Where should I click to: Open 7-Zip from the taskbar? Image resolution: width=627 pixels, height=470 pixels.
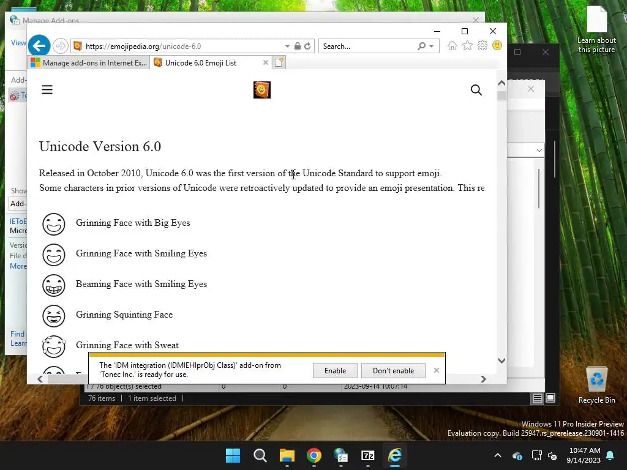(x=368, y=455)
